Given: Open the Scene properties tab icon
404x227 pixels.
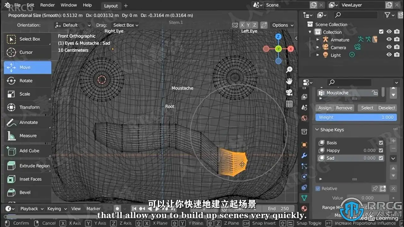Looking at the screenshot, I should pos(304,108).
